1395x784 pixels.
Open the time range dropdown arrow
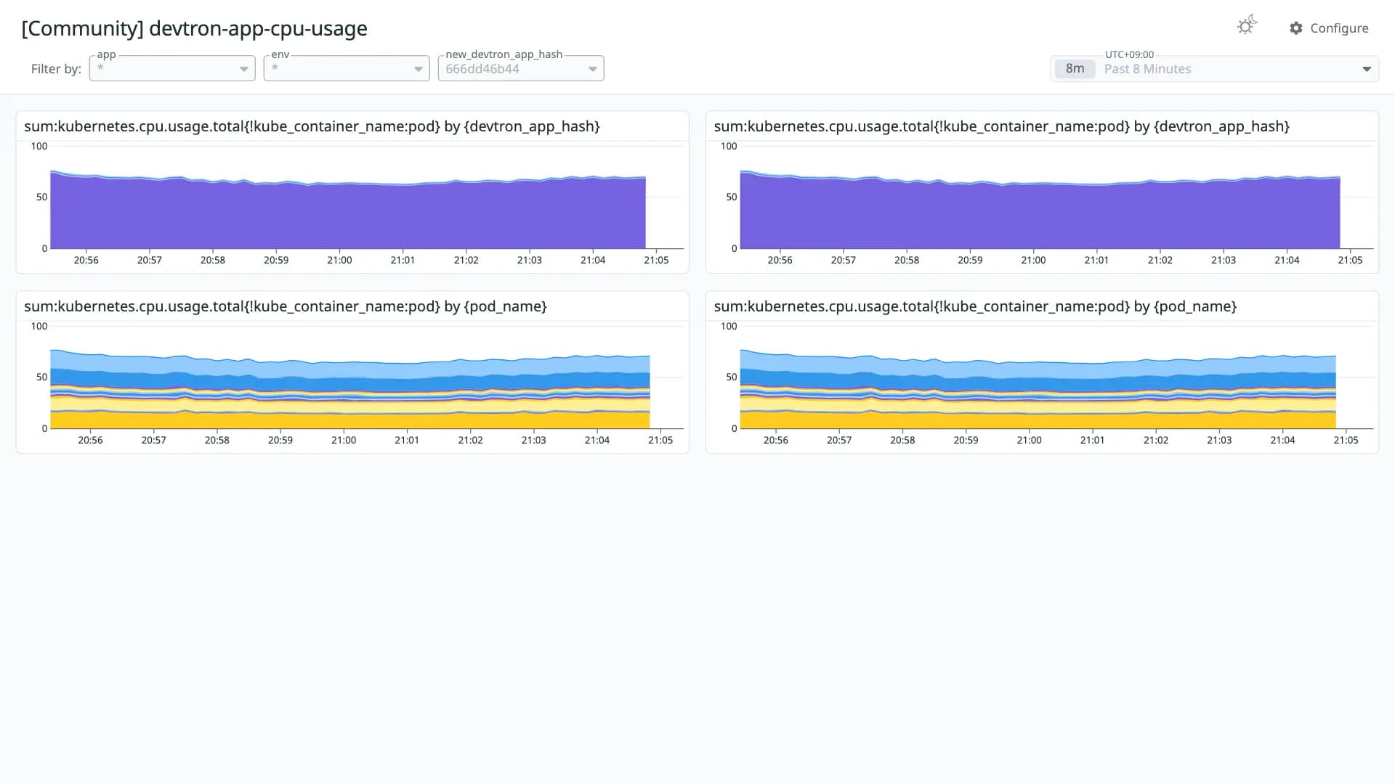point(1367,69)
